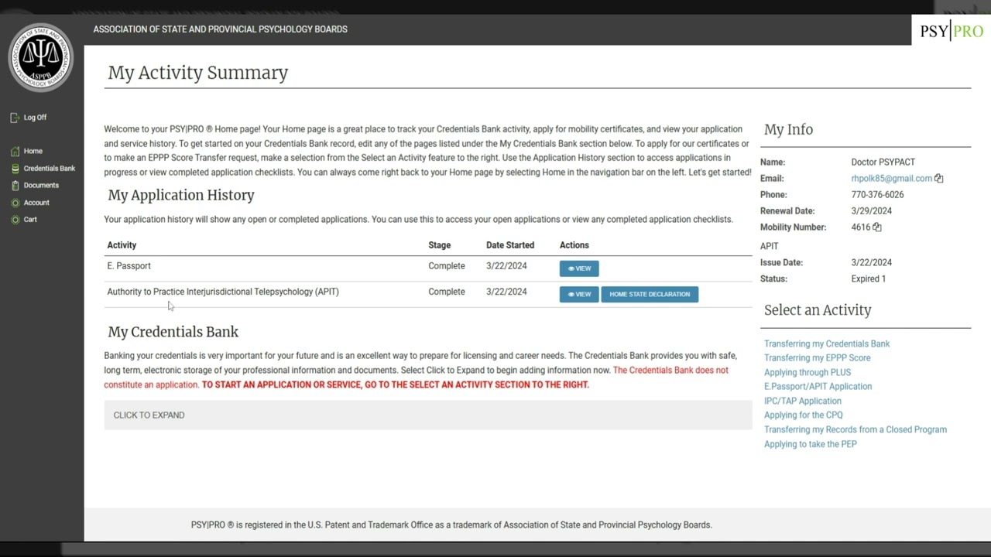This screenshot has width=991, height=557.
Task: Click the Cart circle icon
Action: click(15, 220)
